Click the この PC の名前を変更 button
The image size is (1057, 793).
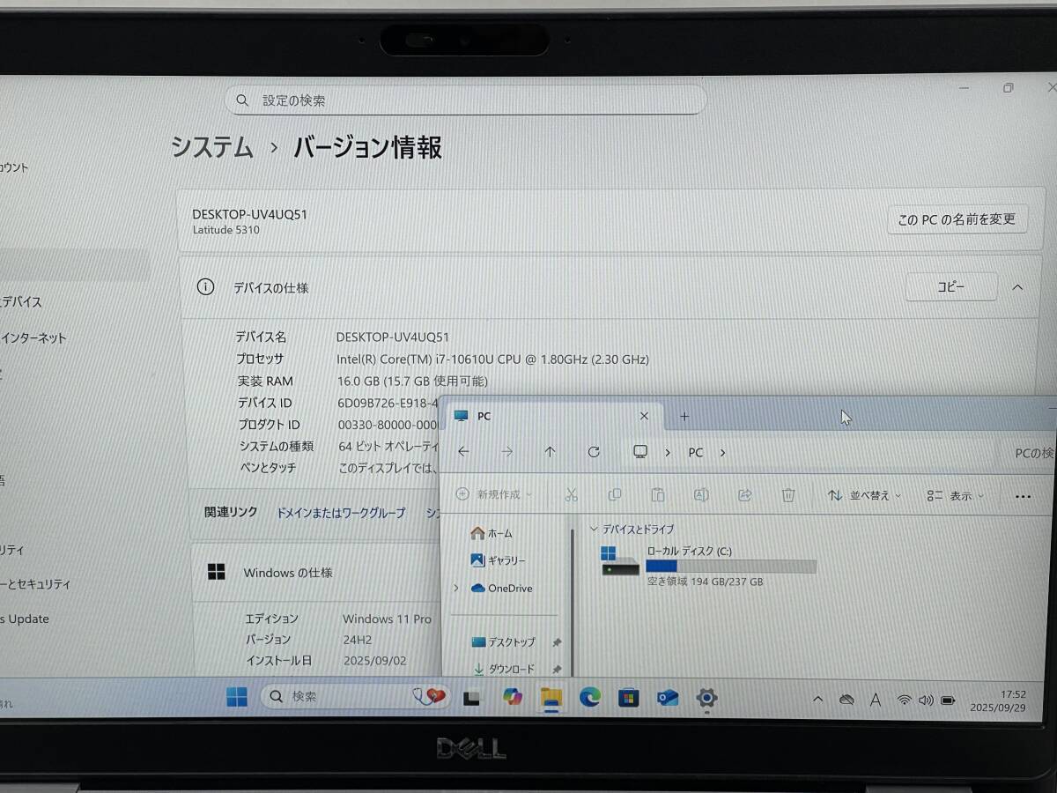tap(956, 219)
